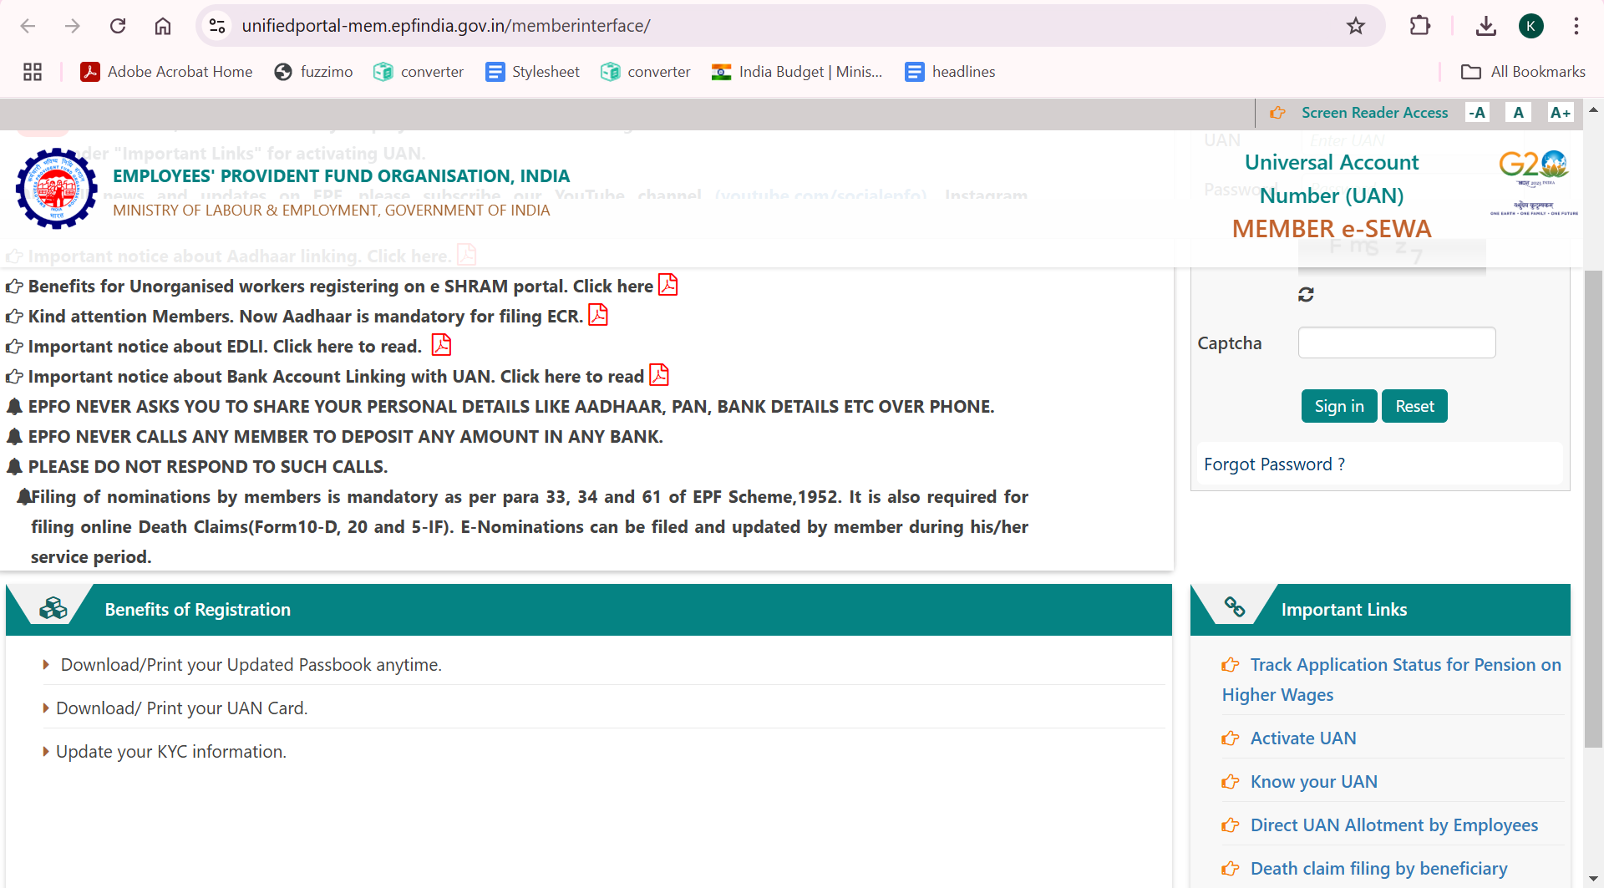This screenshot has height=888, width=1604.
Task: Open the Chrome three-dot menu
Action: tap(1576, 26)
